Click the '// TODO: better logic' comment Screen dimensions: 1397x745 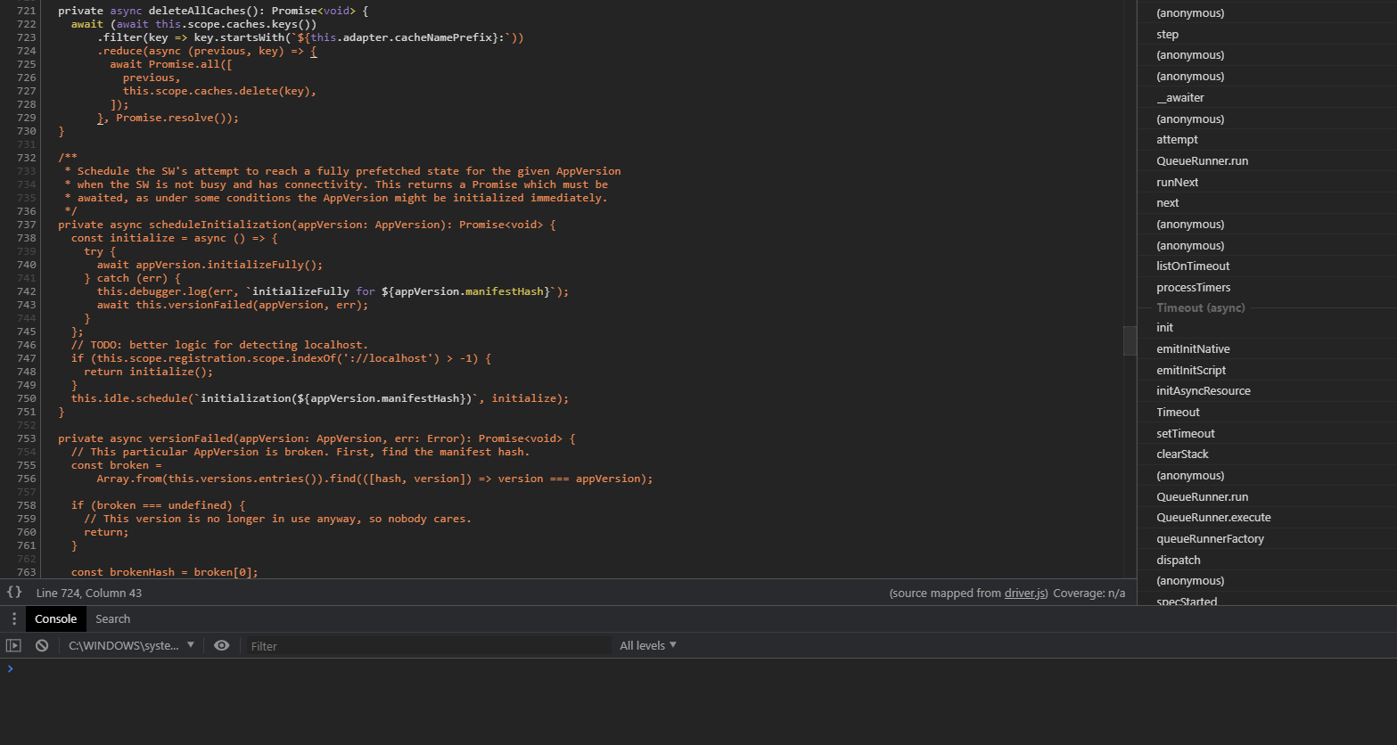pyautogui.click(x=219, y=345)
